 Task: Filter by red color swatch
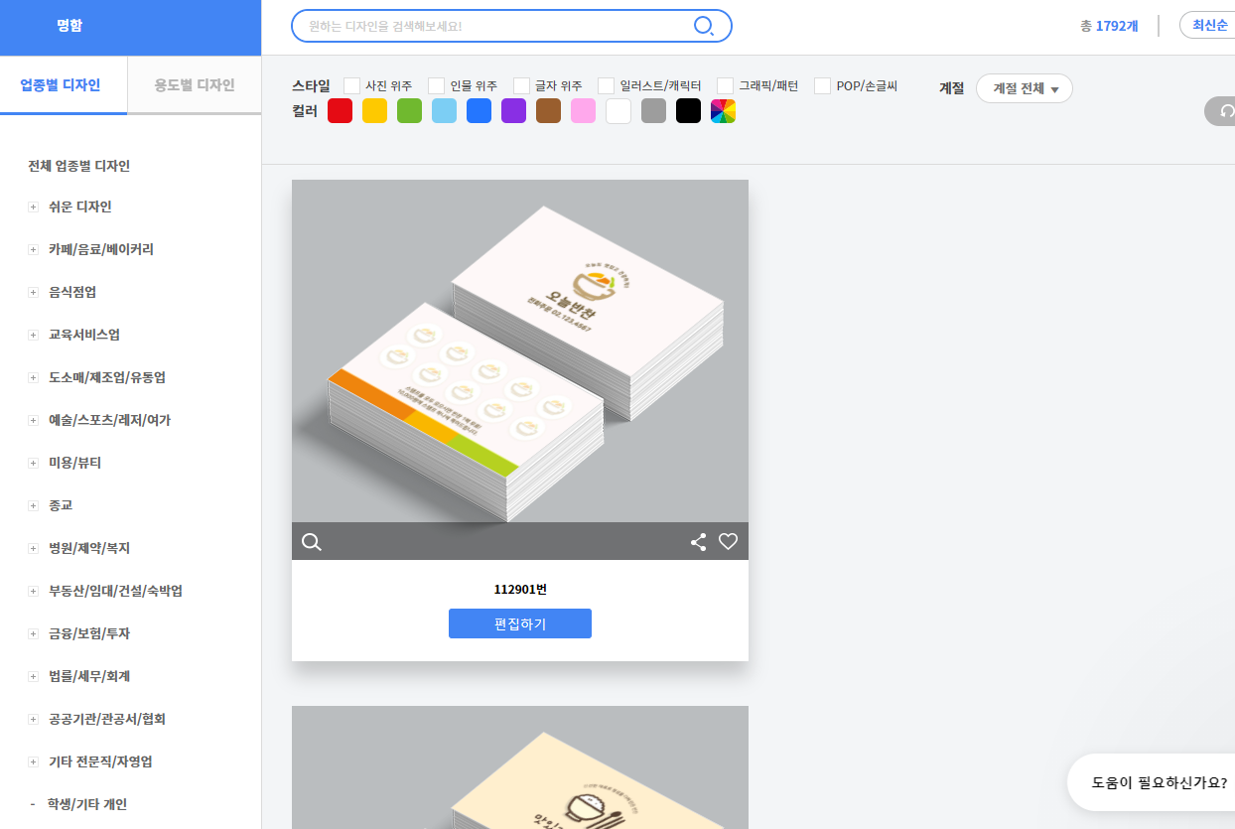click(341, 111)
